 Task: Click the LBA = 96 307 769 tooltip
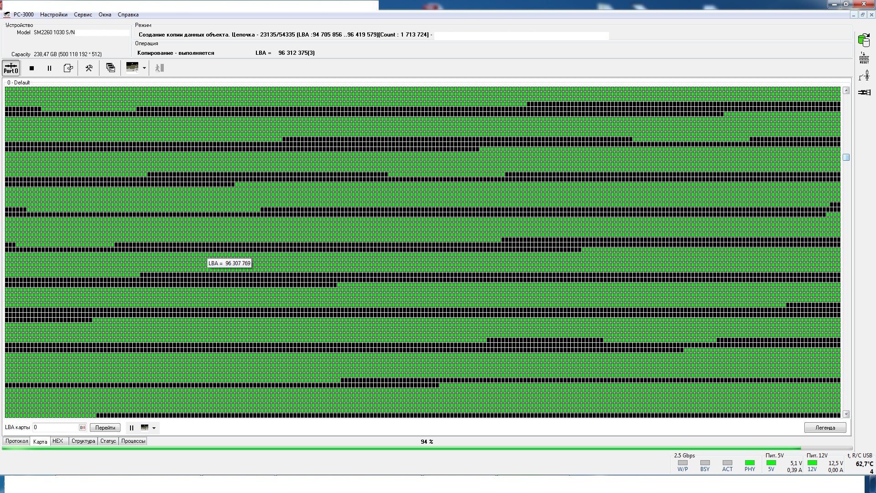pyautogui.click(x=229, y=263)
